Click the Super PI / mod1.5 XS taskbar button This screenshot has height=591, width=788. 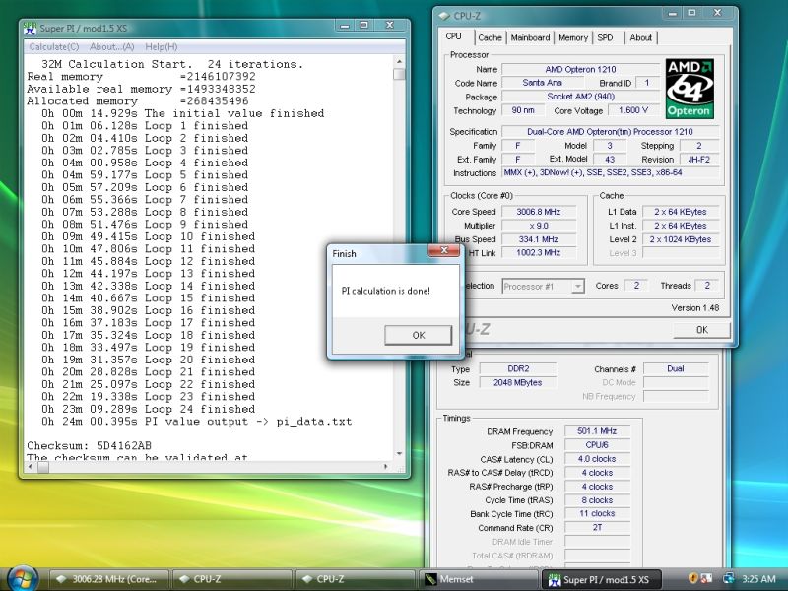coord(602,579)
